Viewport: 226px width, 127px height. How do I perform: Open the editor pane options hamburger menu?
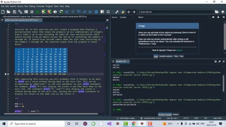[107, 20]
